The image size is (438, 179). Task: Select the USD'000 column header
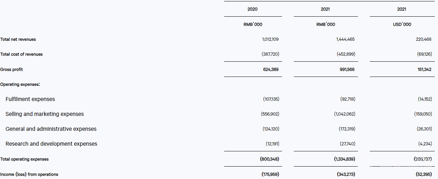click(x=402, y=24)
